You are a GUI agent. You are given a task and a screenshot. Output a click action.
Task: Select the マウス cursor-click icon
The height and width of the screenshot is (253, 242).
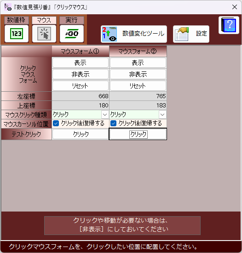pos(44,34)
